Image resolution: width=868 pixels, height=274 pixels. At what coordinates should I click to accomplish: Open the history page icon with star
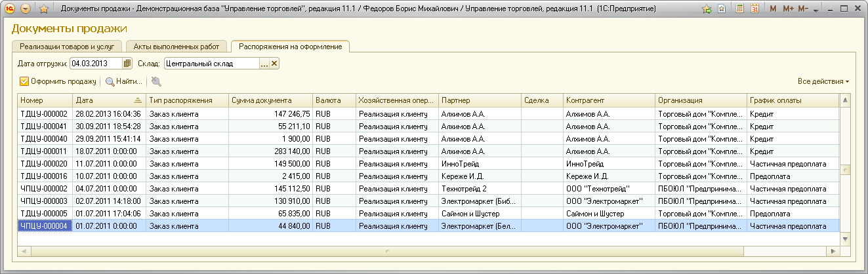click(722, 10)
